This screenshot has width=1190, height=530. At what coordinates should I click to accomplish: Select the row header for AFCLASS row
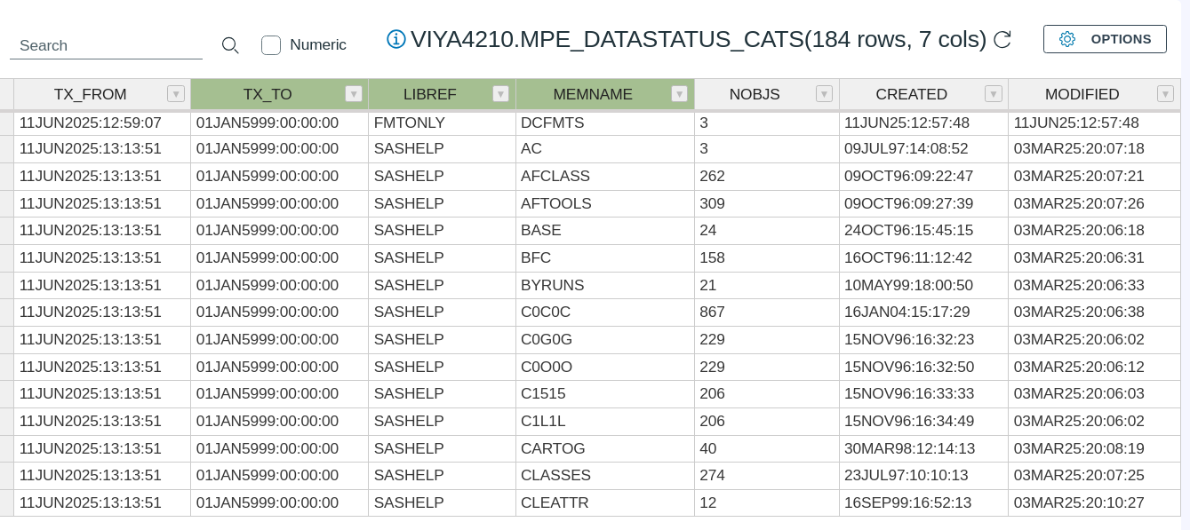click(6, 177)
